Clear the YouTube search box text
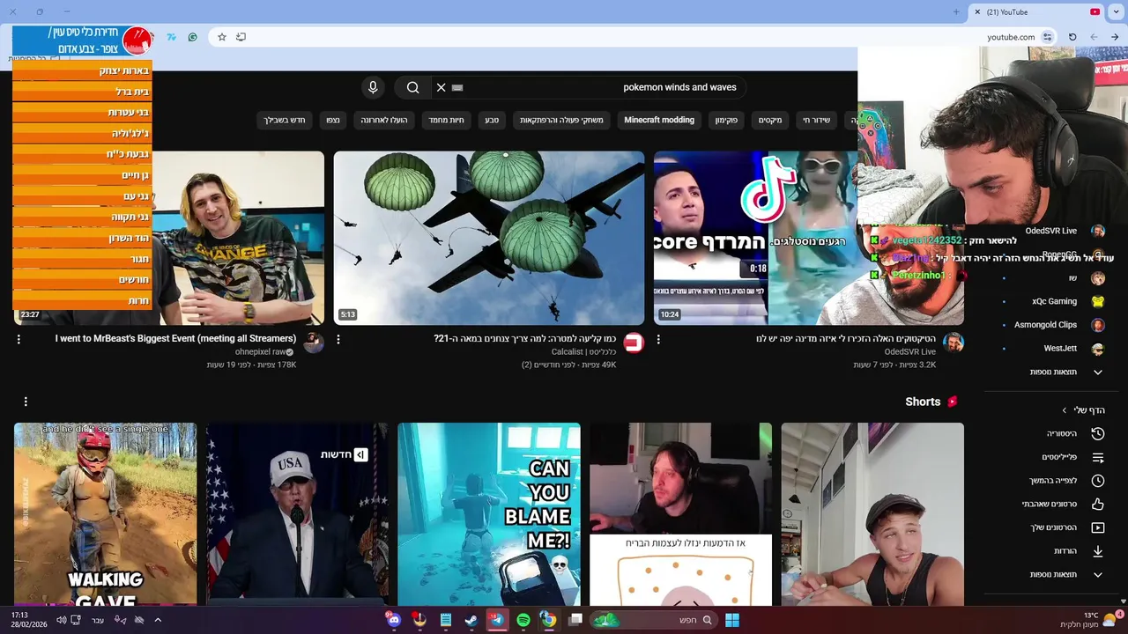 [x=441, y=87]
